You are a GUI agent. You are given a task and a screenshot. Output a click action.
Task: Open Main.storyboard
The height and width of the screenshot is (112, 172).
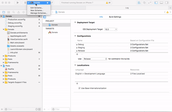point(17,43)
